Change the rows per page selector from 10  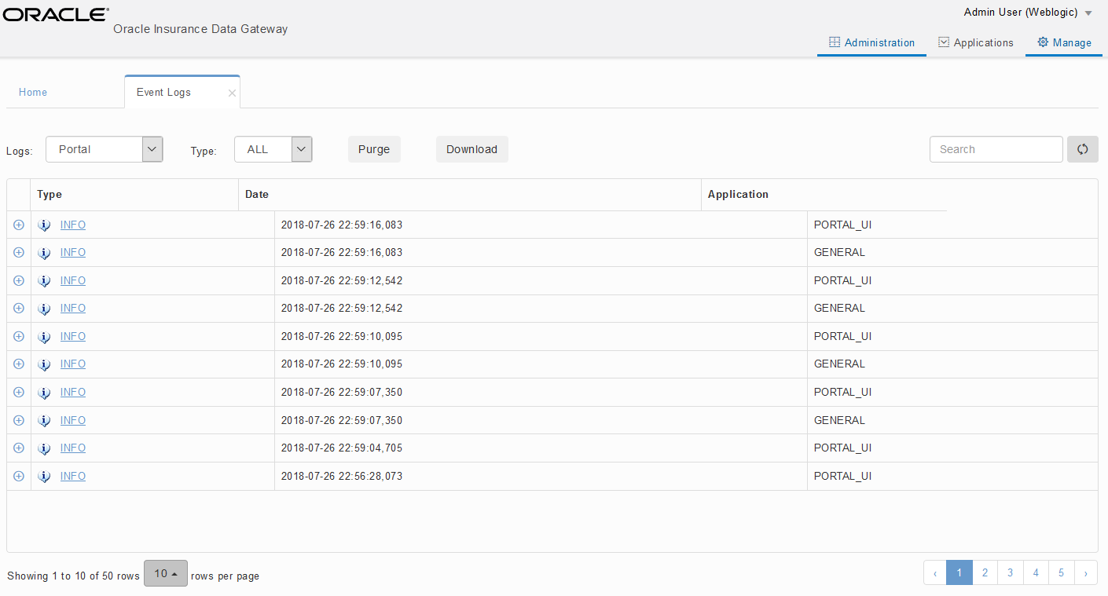(165, 573)
